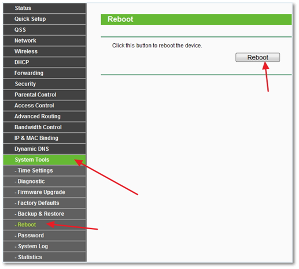Collapse the System Tools section
This screenshot has height=269, width=299.
45,160
